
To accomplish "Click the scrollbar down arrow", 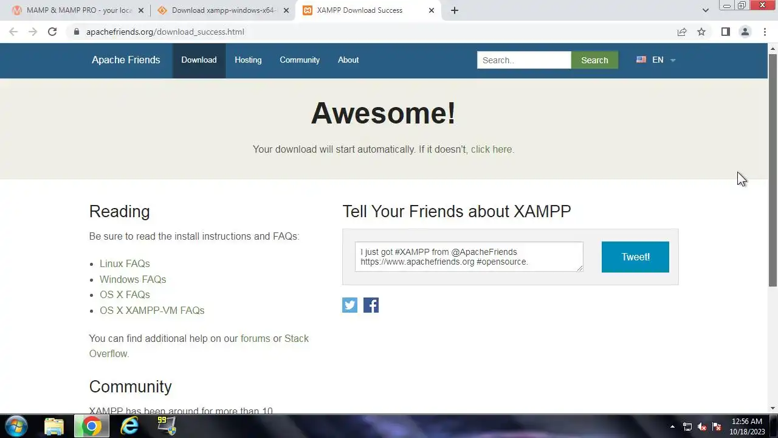I will click(773, 408).
